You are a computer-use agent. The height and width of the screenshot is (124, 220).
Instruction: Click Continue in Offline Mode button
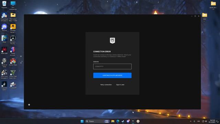(112, 75)
